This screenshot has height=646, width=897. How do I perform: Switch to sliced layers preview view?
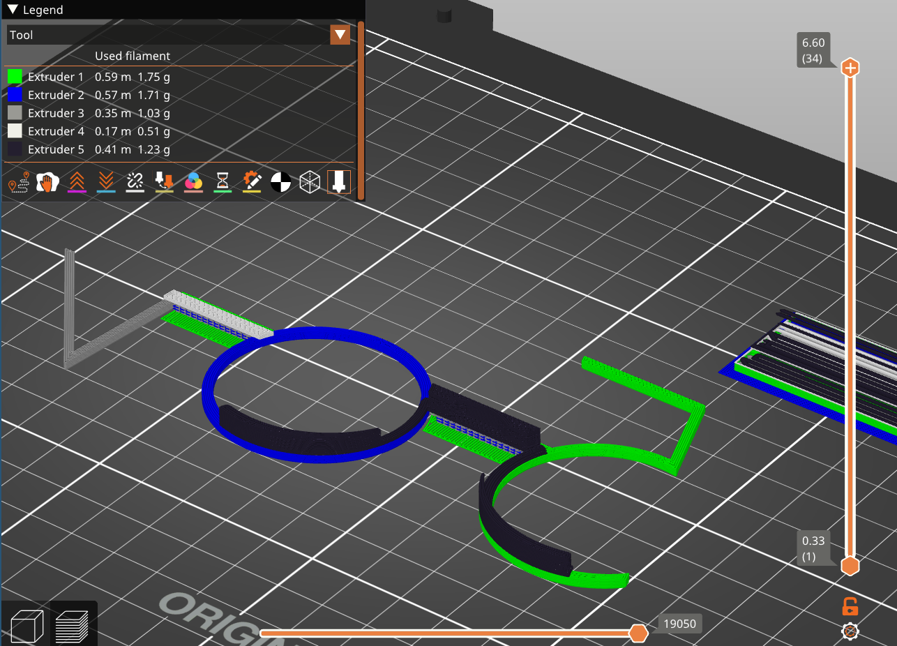tap(71, 625)
